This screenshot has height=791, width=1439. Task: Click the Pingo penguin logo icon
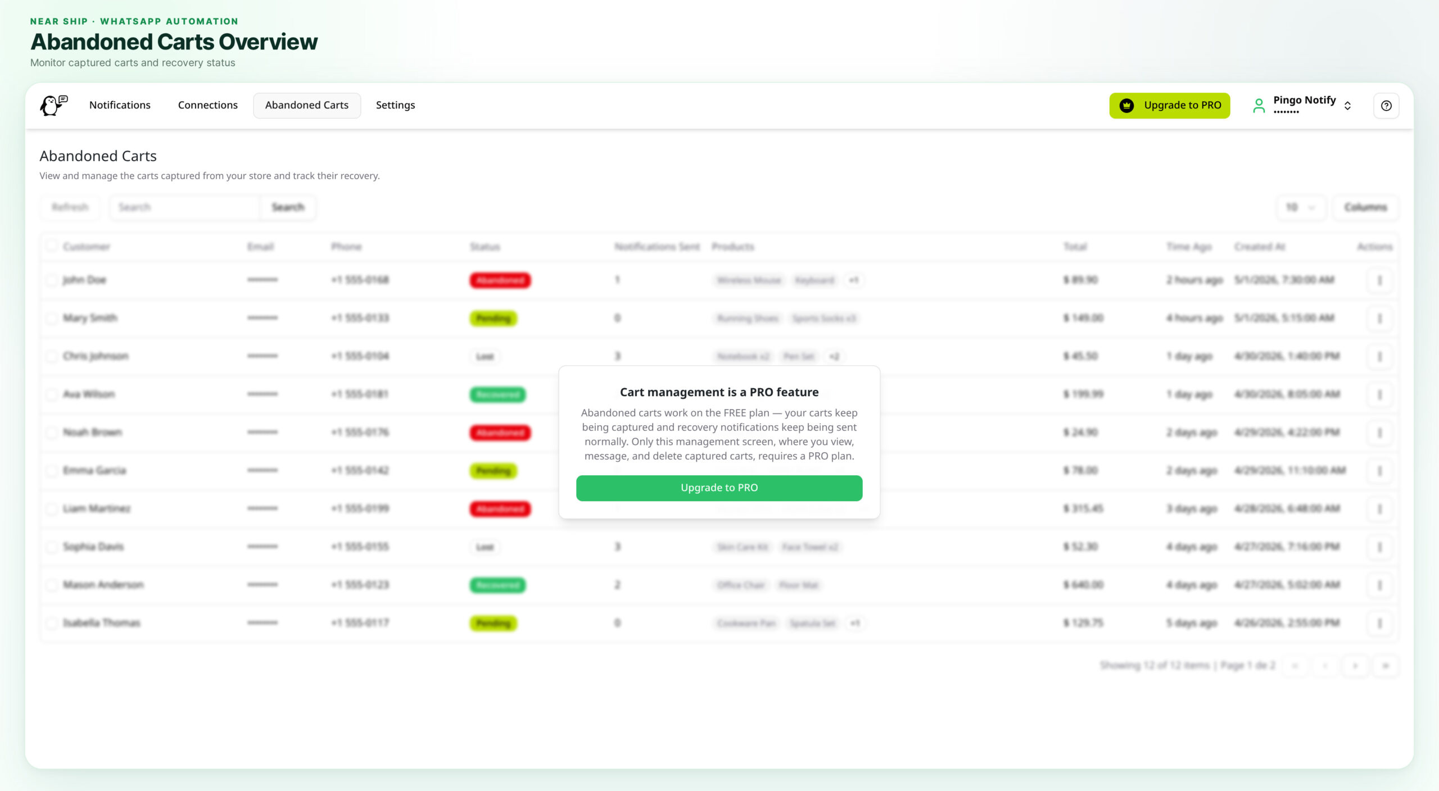point(53,105)
